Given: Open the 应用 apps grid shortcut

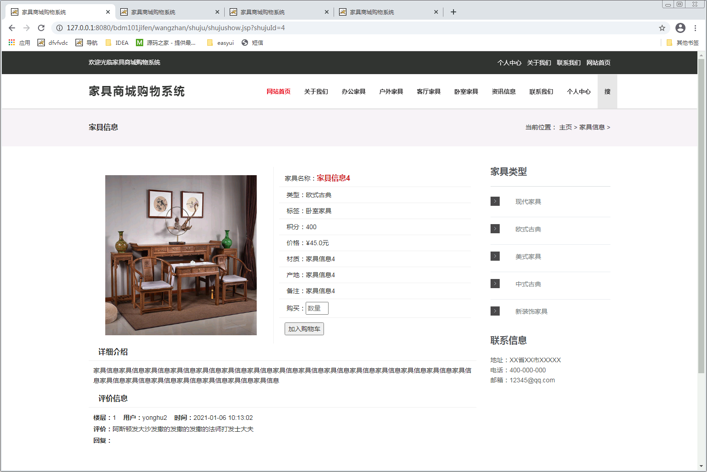Looking at the screenshot, I should coord(19,43).
